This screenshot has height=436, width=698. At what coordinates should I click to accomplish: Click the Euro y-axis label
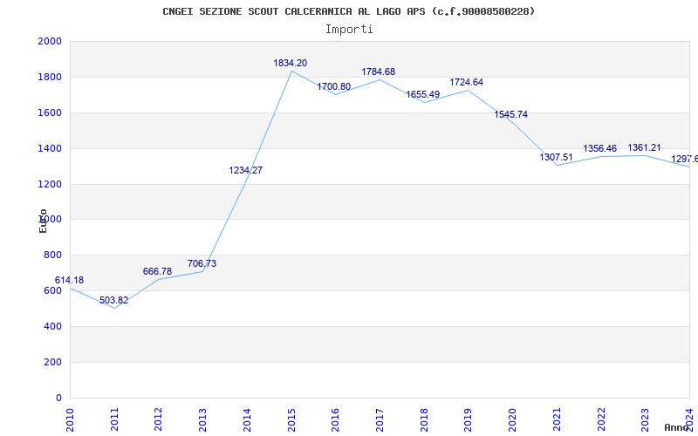click(43, 221)
